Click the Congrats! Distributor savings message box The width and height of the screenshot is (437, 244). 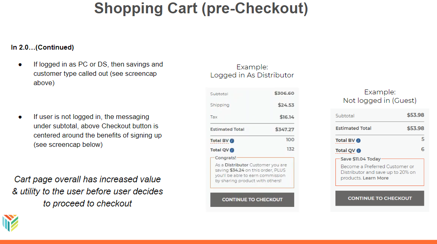(x=252, y=173)
